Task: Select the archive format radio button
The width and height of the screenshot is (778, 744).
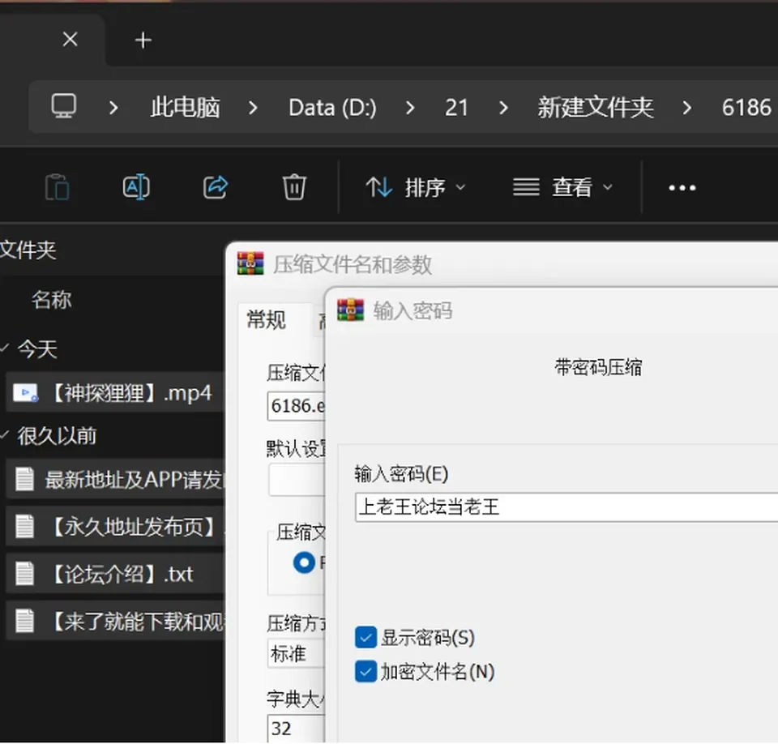Action: pyautogui.click(x=304, y=562)
